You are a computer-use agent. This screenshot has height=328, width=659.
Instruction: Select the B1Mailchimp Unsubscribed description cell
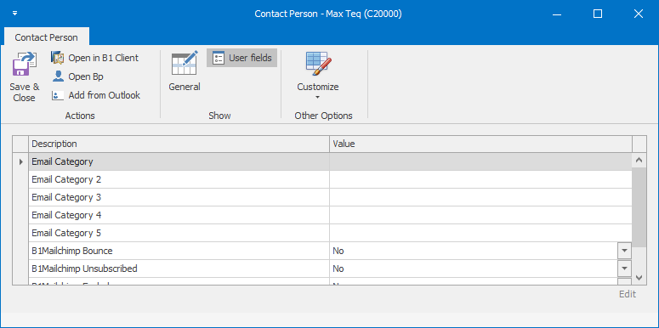pos(179,269)
